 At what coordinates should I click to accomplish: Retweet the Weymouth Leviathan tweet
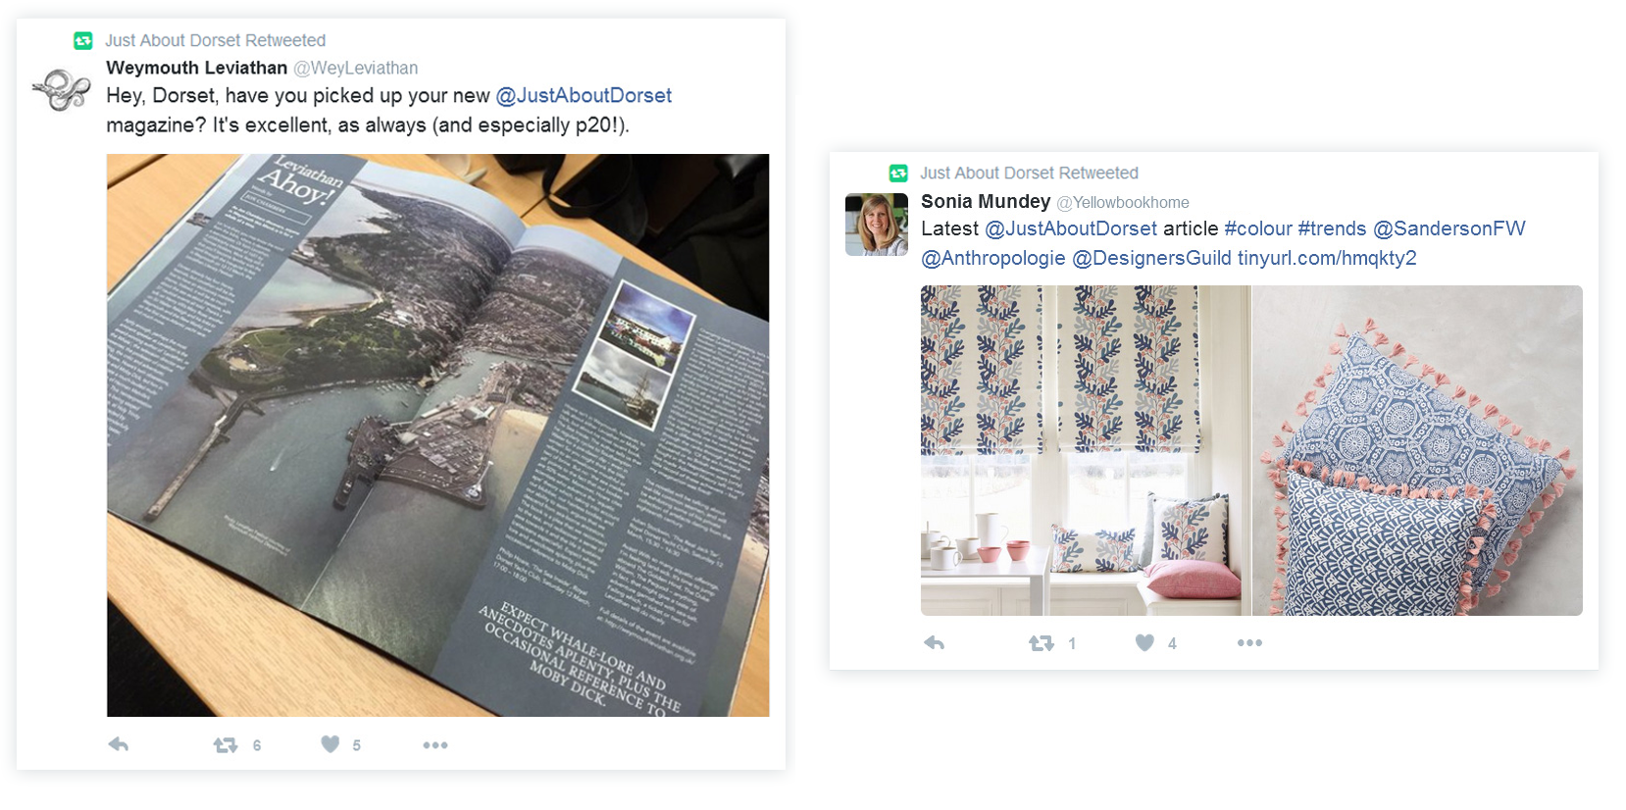[226, 745]
